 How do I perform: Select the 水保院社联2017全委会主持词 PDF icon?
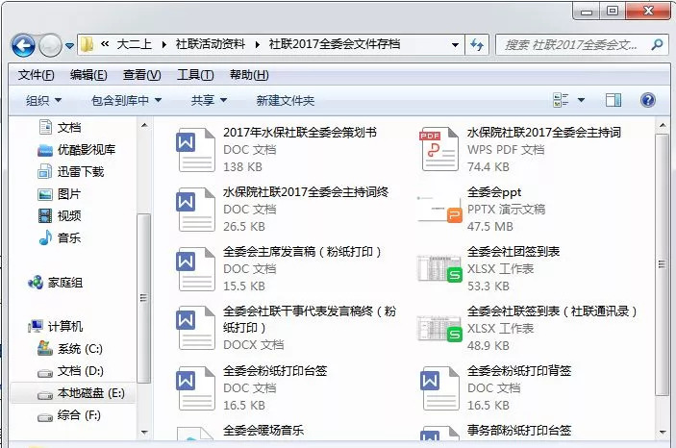coord(438,149)
